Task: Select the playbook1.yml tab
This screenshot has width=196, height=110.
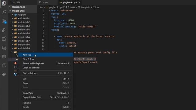Action: click(70, 2)
